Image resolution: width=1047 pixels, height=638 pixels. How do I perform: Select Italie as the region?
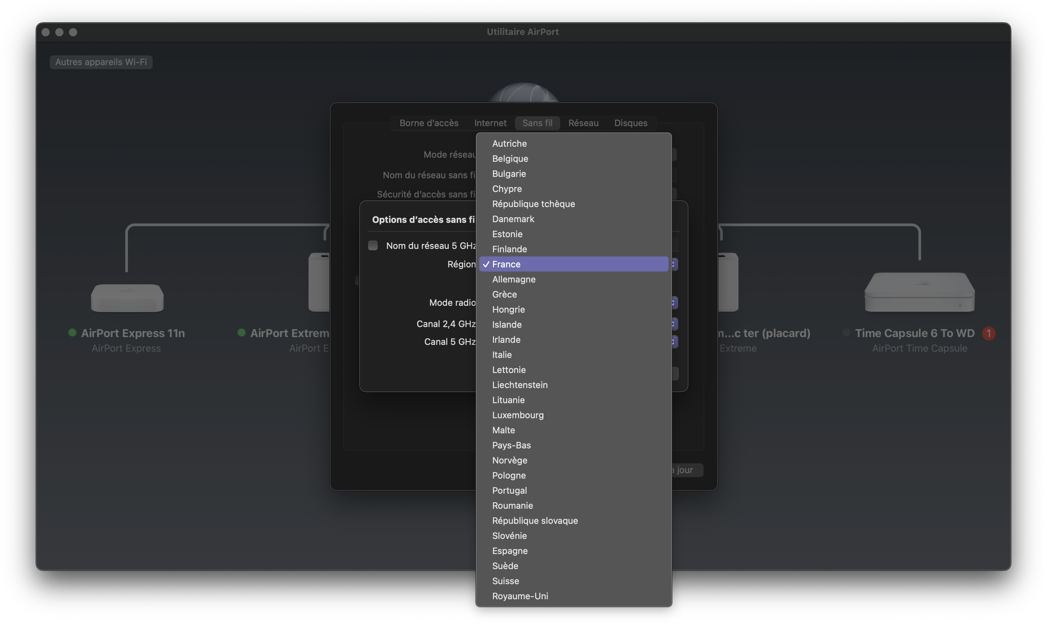[574, 355]
